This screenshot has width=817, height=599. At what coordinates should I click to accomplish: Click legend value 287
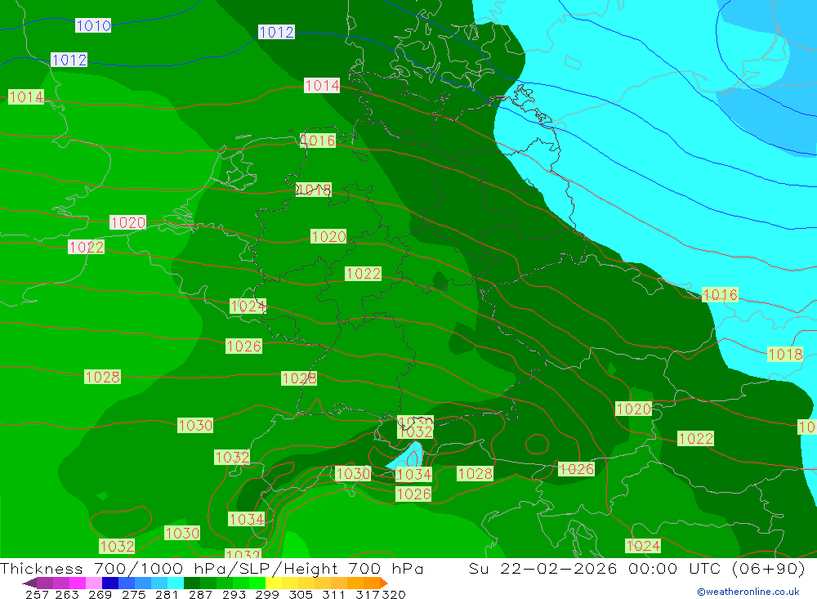pyautogui.click(x=201, y=594)
